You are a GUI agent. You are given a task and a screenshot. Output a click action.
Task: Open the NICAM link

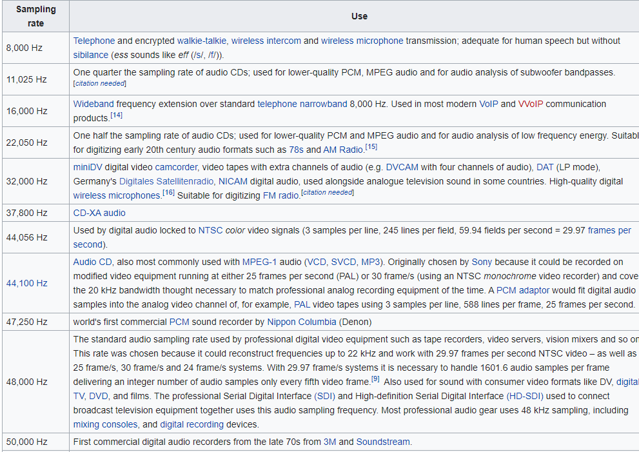233,181
